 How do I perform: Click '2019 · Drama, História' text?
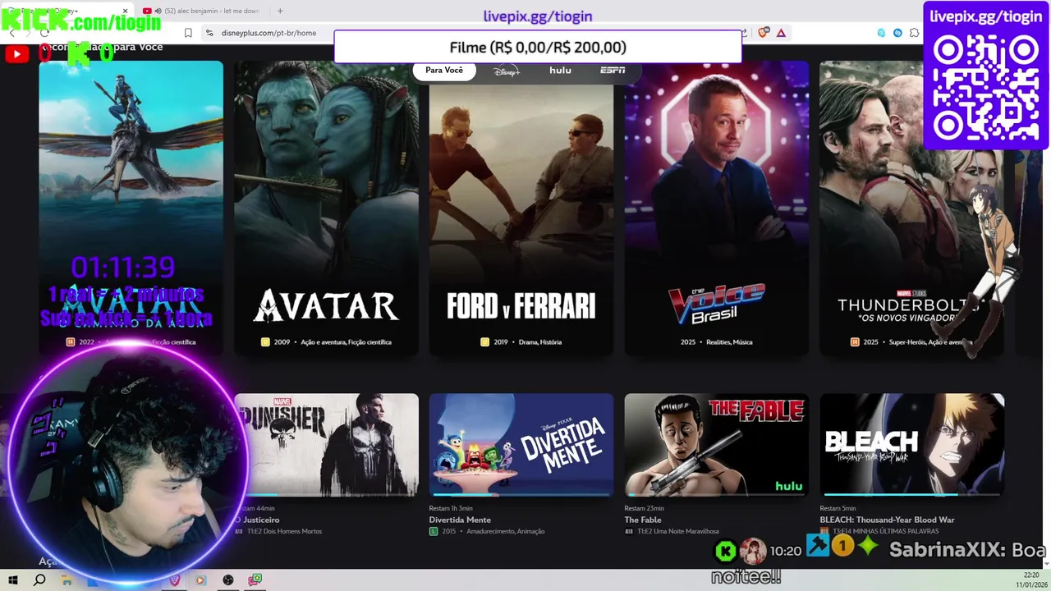[528, 341]
